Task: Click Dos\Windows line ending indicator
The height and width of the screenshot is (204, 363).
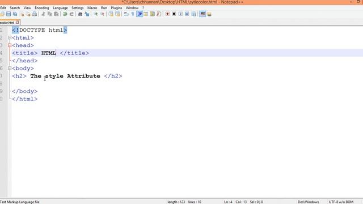Action: tap(308, 202)
